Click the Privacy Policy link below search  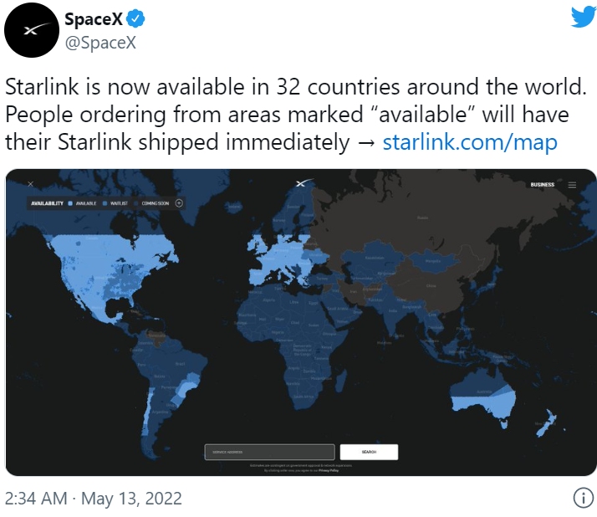[x=329, y=470]
